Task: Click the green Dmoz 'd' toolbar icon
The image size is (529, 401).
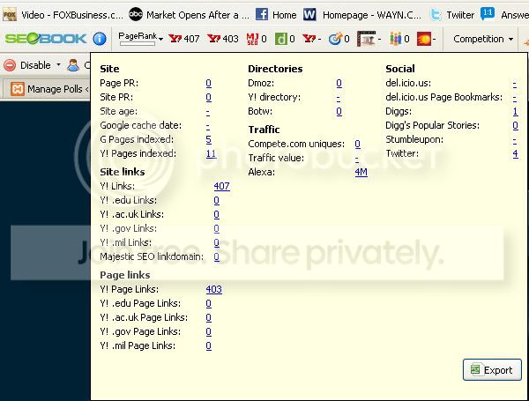Action: pyautogui.click(x=280, y=39)
